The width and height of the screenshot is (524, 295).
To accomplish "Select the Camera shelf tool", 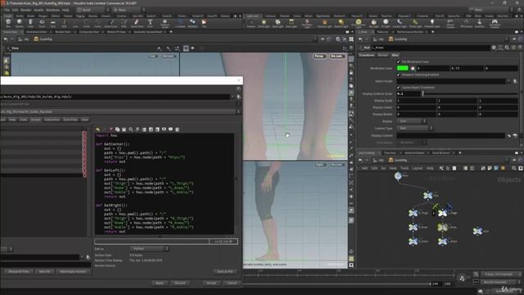I will point(251,23).
